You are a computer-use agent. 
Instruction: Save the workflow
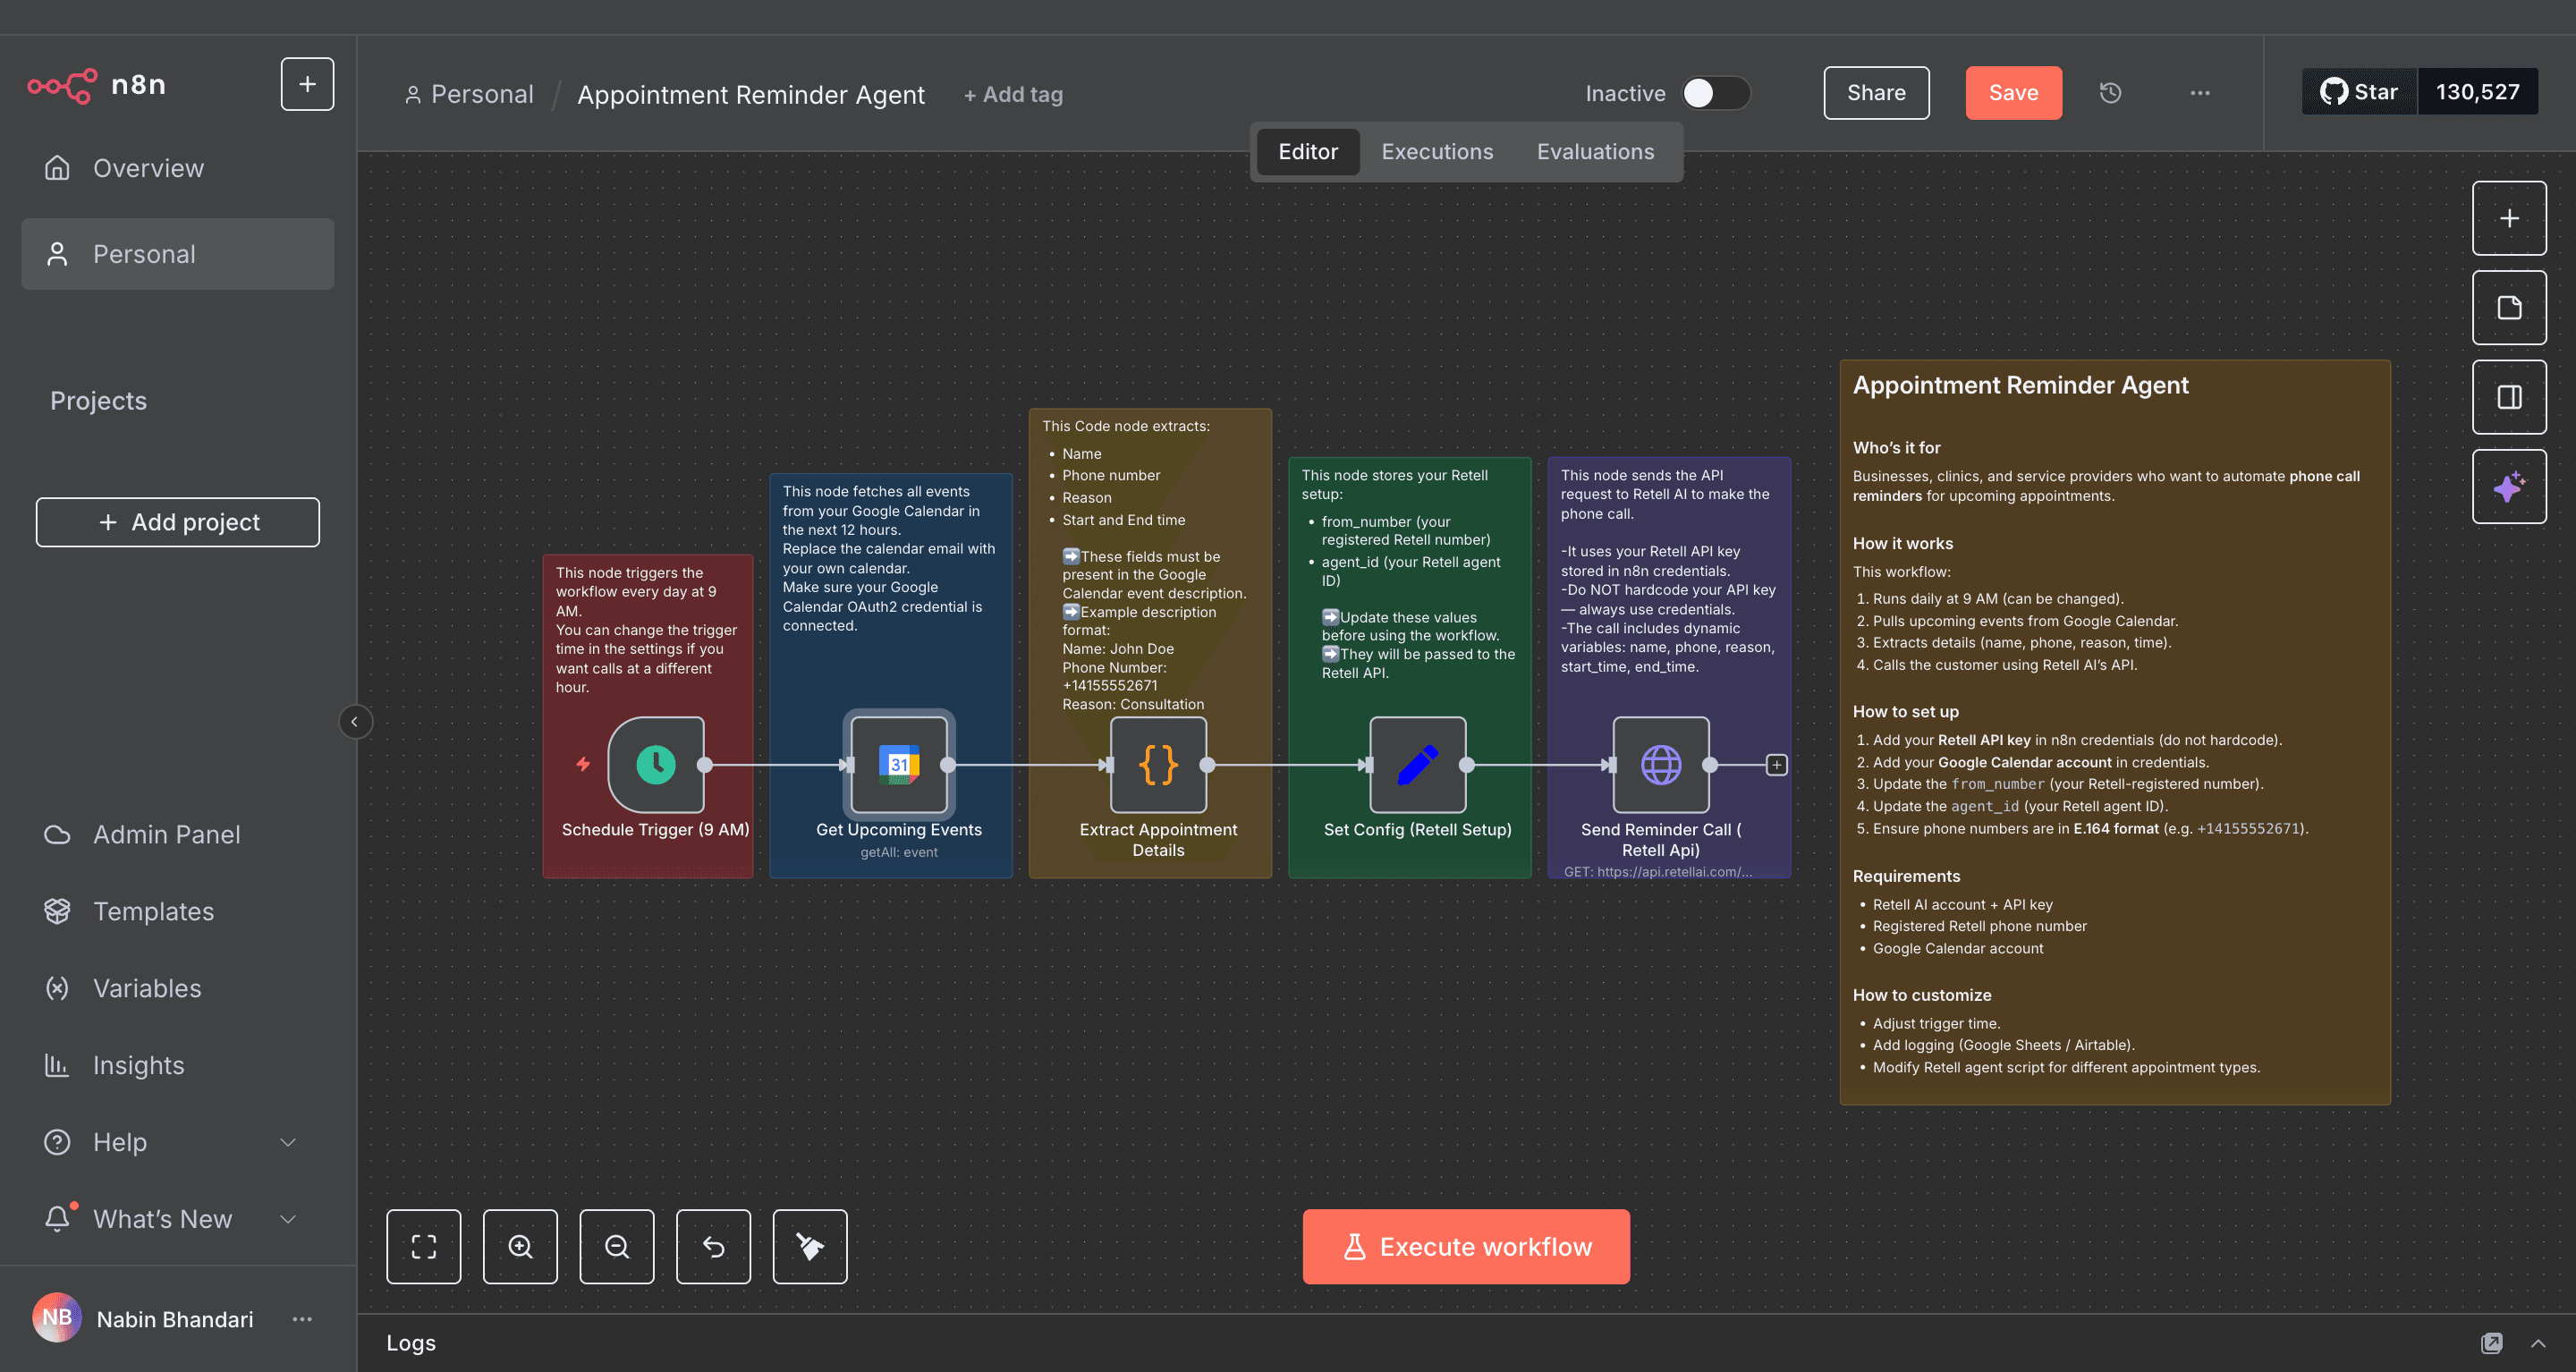point(2013,93)
